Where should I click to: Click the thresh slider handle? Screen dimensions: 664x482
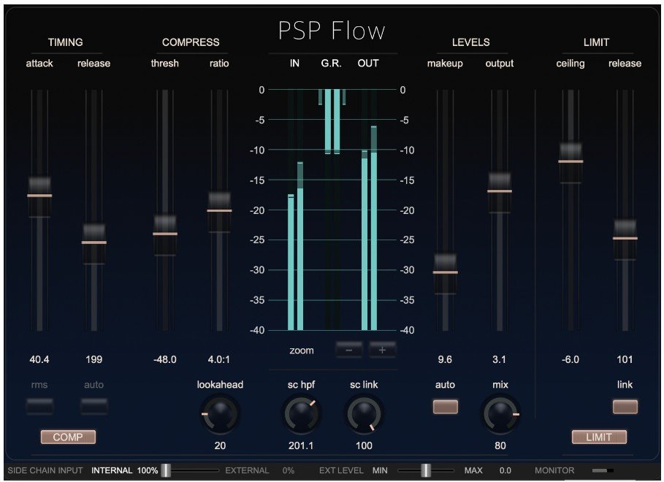165,234
